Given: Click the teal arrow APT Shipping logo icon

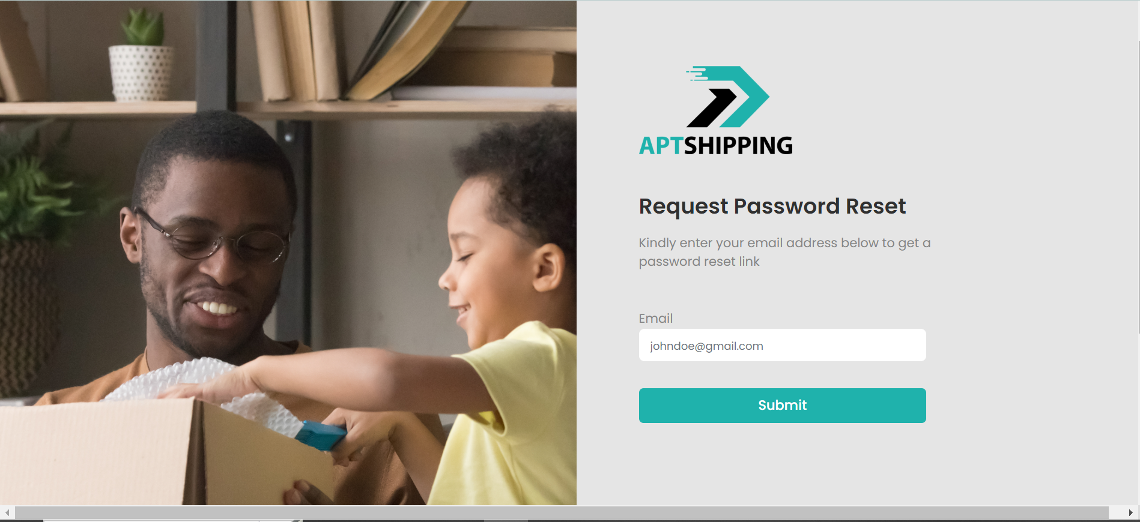Looking at the screenshot, I should coord(728,97).
